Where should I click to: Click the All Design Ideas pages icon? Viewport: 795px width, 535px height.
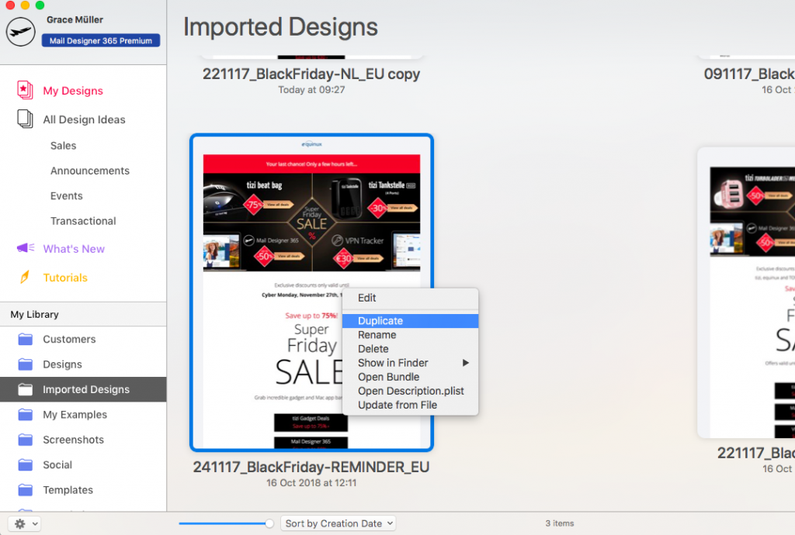point(25,119)
